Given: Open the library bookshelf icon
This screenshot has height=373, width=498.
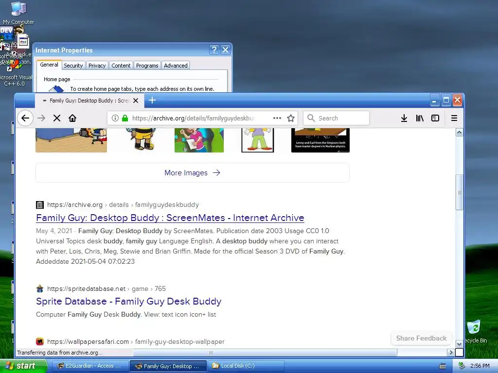Looking at the screenshot, I should (x=420, y=119).
